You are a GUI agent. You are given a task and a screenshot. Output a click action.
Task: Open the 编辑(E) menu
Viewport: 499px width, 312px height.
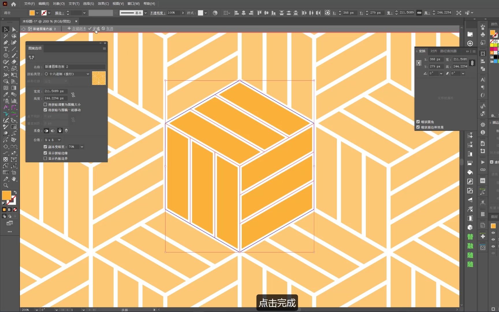[x=44, y=4]
